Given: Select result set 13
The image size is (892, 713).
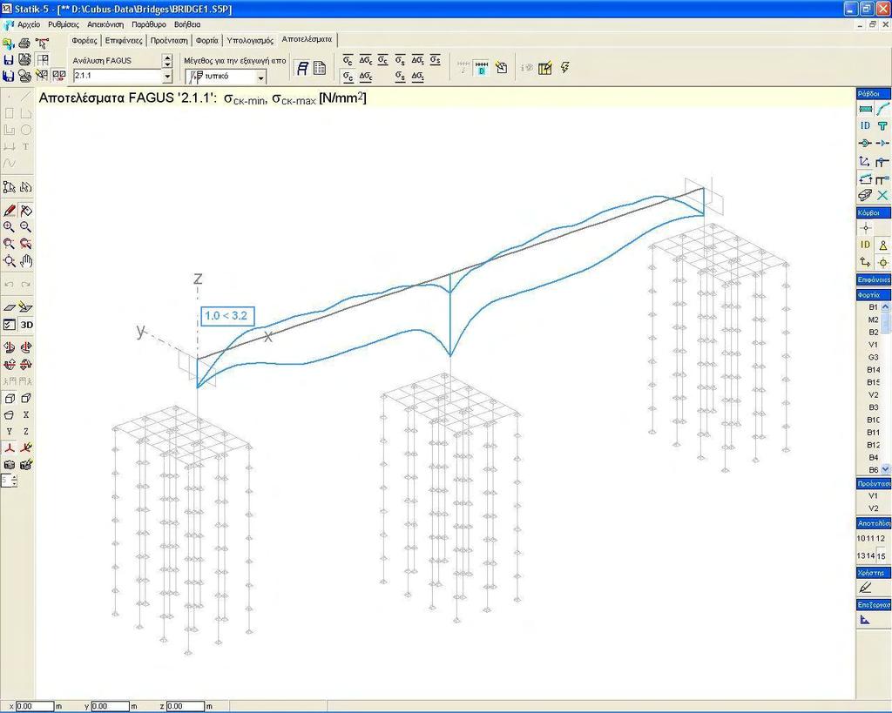Looking at the screenshot, I should coord(861,555).
